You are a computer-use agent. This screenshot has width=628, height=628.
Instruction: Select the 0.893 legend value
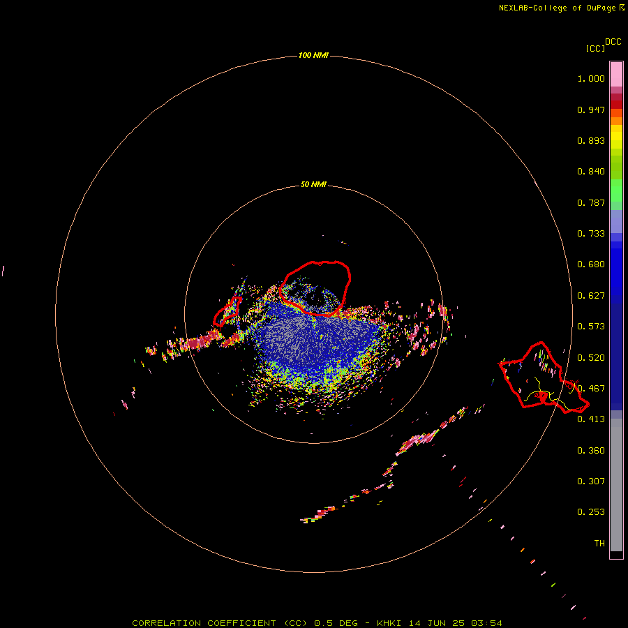591,140
